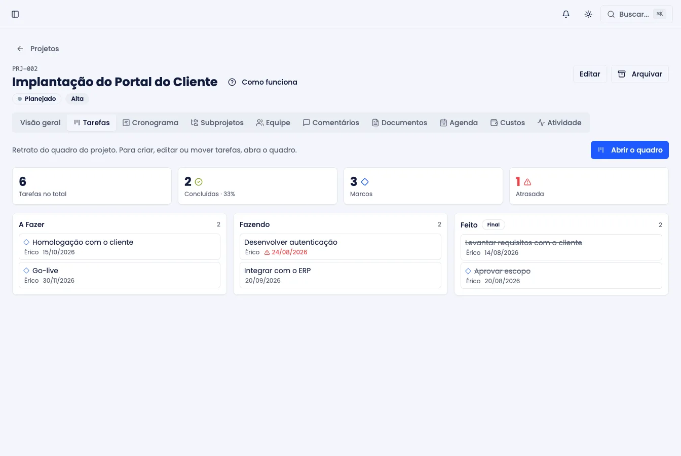Switch to the Equipe tab

273,123
